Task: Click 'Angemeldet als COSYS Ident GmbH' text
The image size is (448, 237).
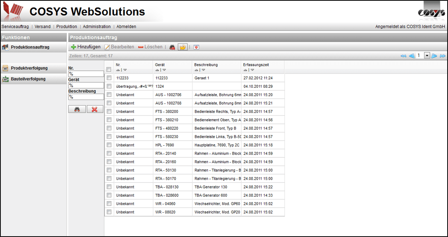Action: coord(410,27)
